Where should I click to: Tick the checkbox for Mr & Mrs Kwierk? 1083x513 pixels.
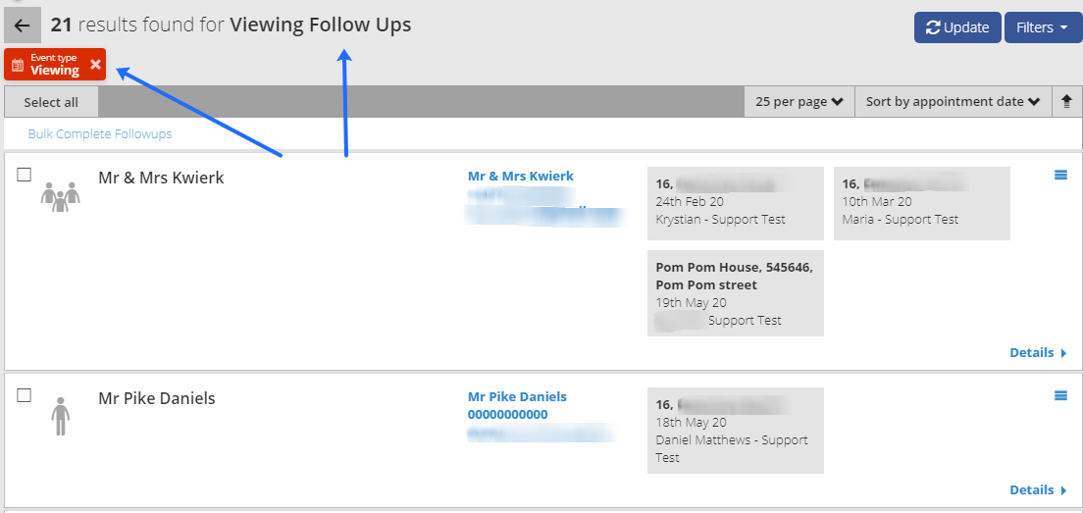(25, 175)
